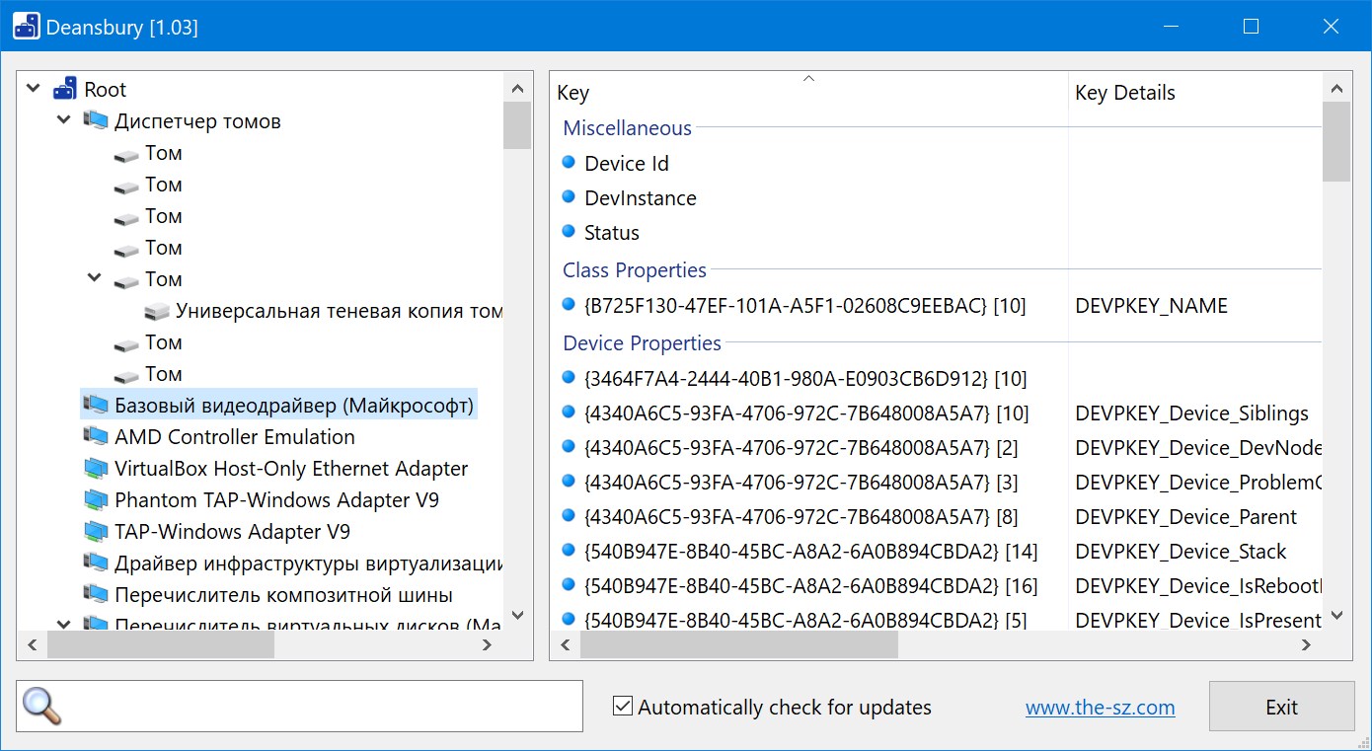This screenshot has width=1372, height=751.
Task: Click the drive icon of Универсальная теневая копия
Action: click(x=157, y=312)
